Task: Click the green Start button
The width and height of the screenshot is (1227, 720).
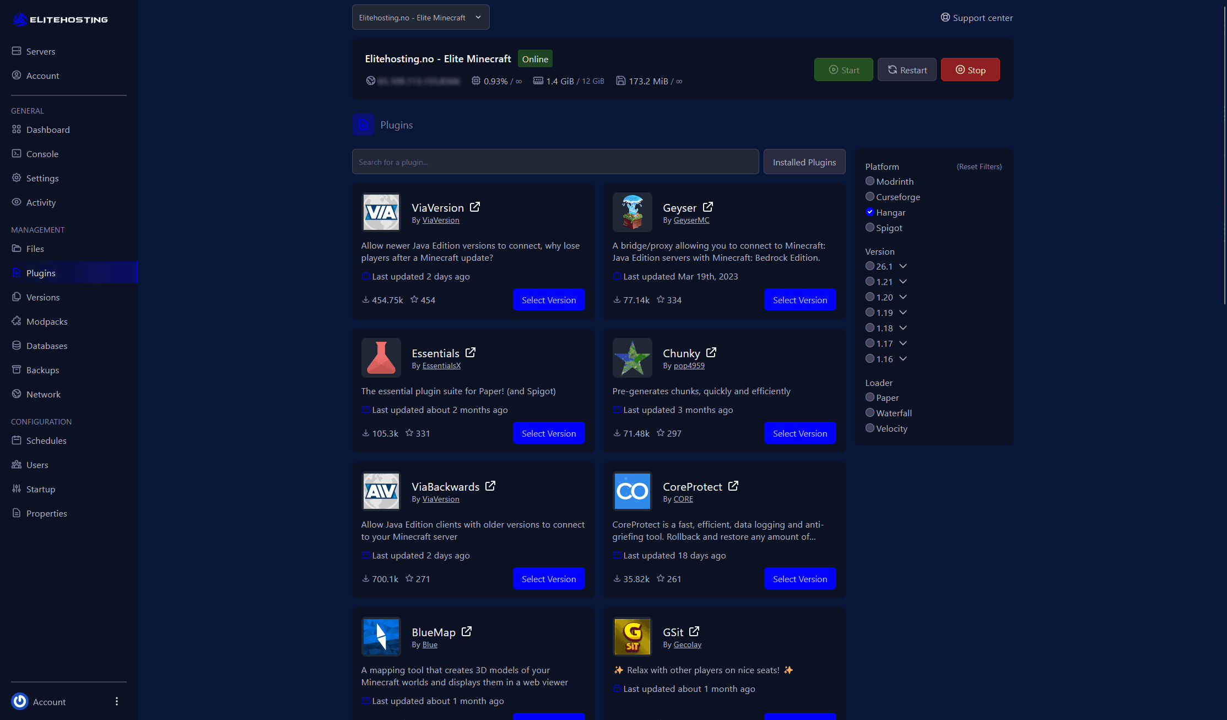Action: pyautogui.click(x=844, y=69)
